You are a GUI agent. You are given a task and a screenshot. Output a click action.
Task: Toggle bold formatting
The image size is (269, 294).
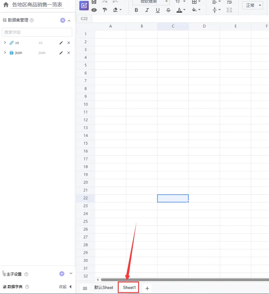(x=136, y=10)
